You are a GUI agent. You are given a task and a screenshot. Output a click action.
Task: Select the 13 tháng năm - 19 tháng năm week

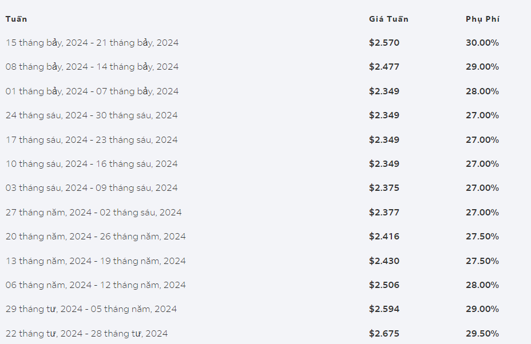(x=96, y=261)
